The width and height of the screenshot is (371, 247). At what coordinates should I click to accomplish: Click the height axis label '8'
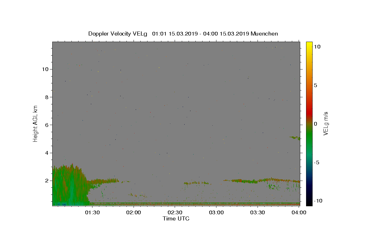pos(46,97)
